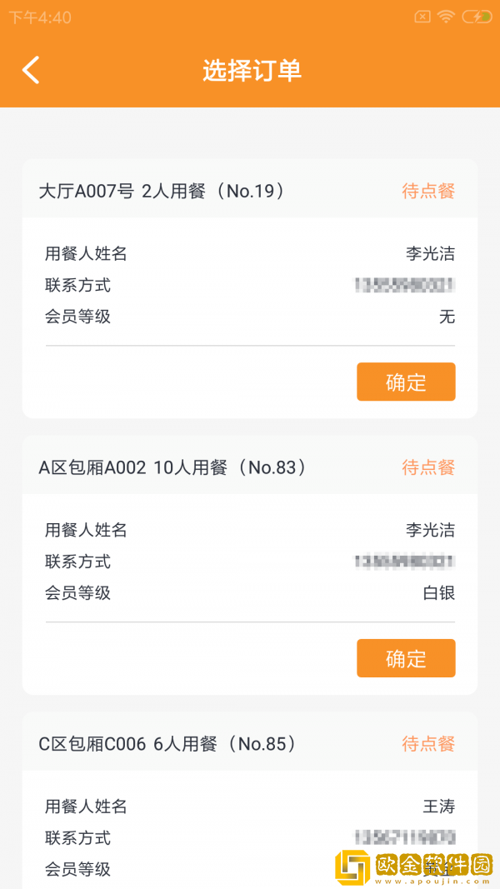The image size is (500, 889).
Task: Confirm the A区包厢A002 order
Action: coord(406,658)
